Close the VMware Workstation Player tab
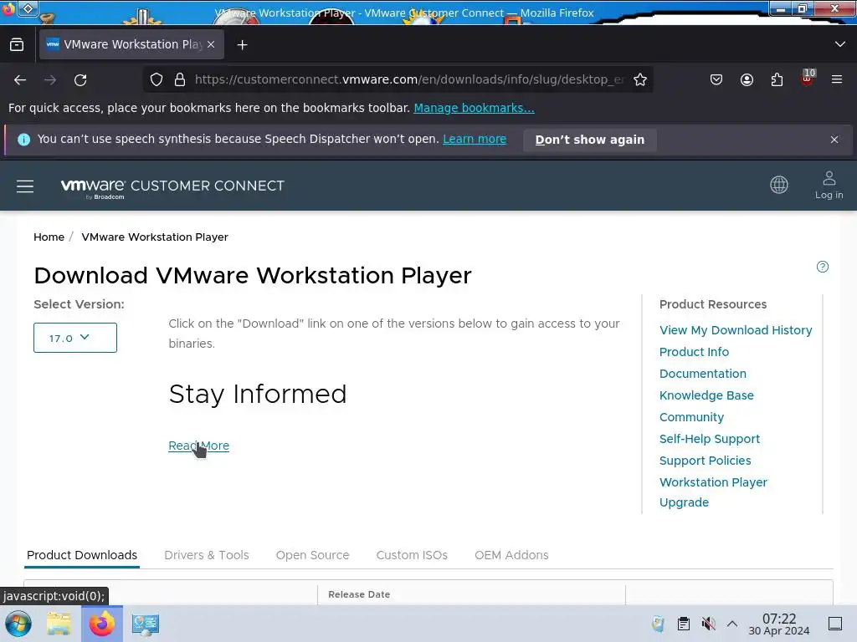This screenshot has height=642, width=857. click(x=211, y=45)
